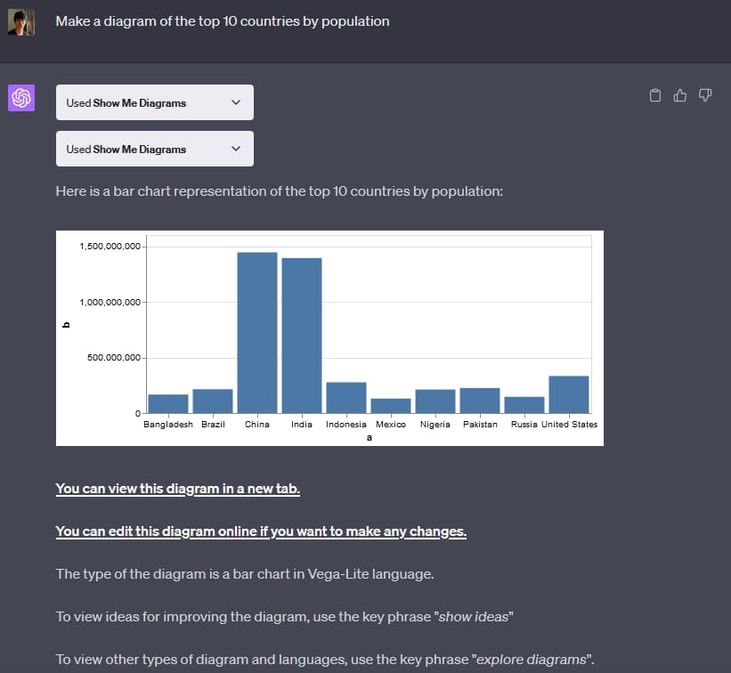The width and height of the screenshot is (731, 673).
Task: Open the edit this diagram online link
Action: click(x=261, y=531)
